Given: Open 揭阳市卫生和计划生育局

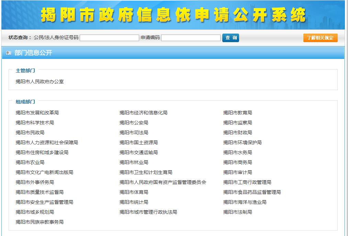Looking at the screenshot, I should [x=146, y=173].
